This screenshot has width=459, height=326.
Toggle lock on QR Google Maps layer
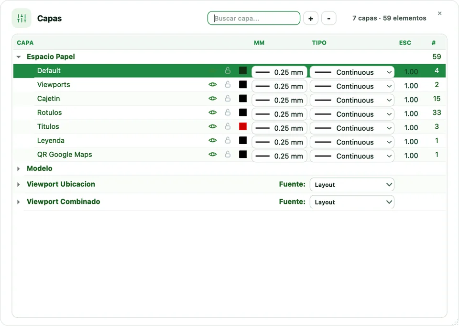pyautogui.click(x=228, y=154)
